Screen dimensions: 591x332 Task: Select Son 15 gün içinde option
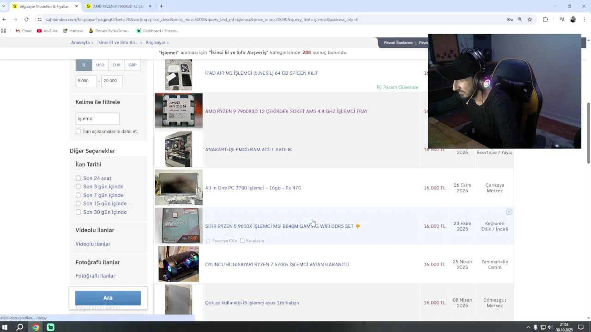coord(78,203)
